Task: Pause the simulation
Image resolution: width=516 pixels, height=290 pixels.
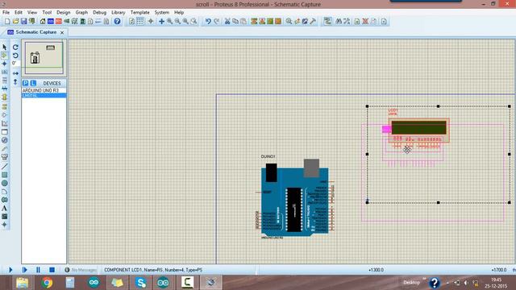Action: [x=38, y=270]
